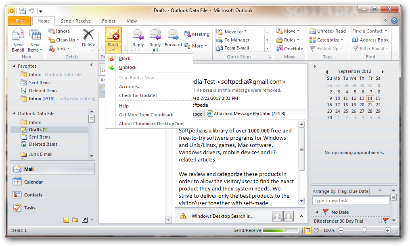
Task: Click the Reply All icon
Action: point(155,35)
